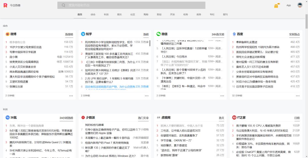
Task: Click the Weibo logo icon
Action: (7, 34)
